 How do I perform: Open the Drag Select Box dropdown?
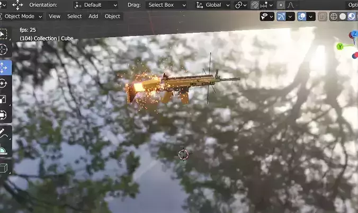166,5
